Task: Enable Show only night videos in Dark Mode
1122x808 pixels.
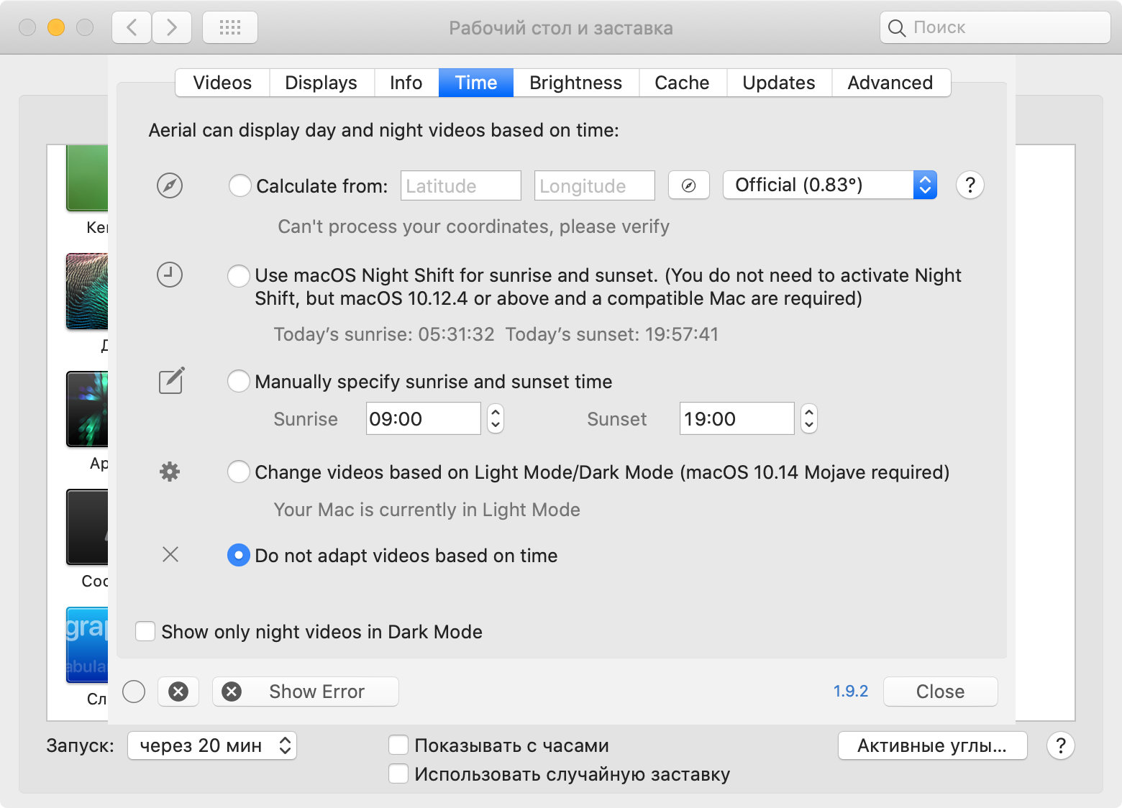Action: [145, 632]
